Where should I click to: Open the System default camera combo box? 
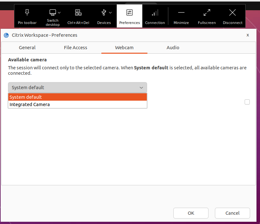click(77, 88)
